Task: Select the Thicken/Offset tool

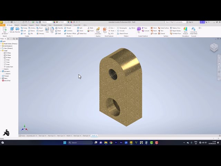Action: (x=70, y=34)
